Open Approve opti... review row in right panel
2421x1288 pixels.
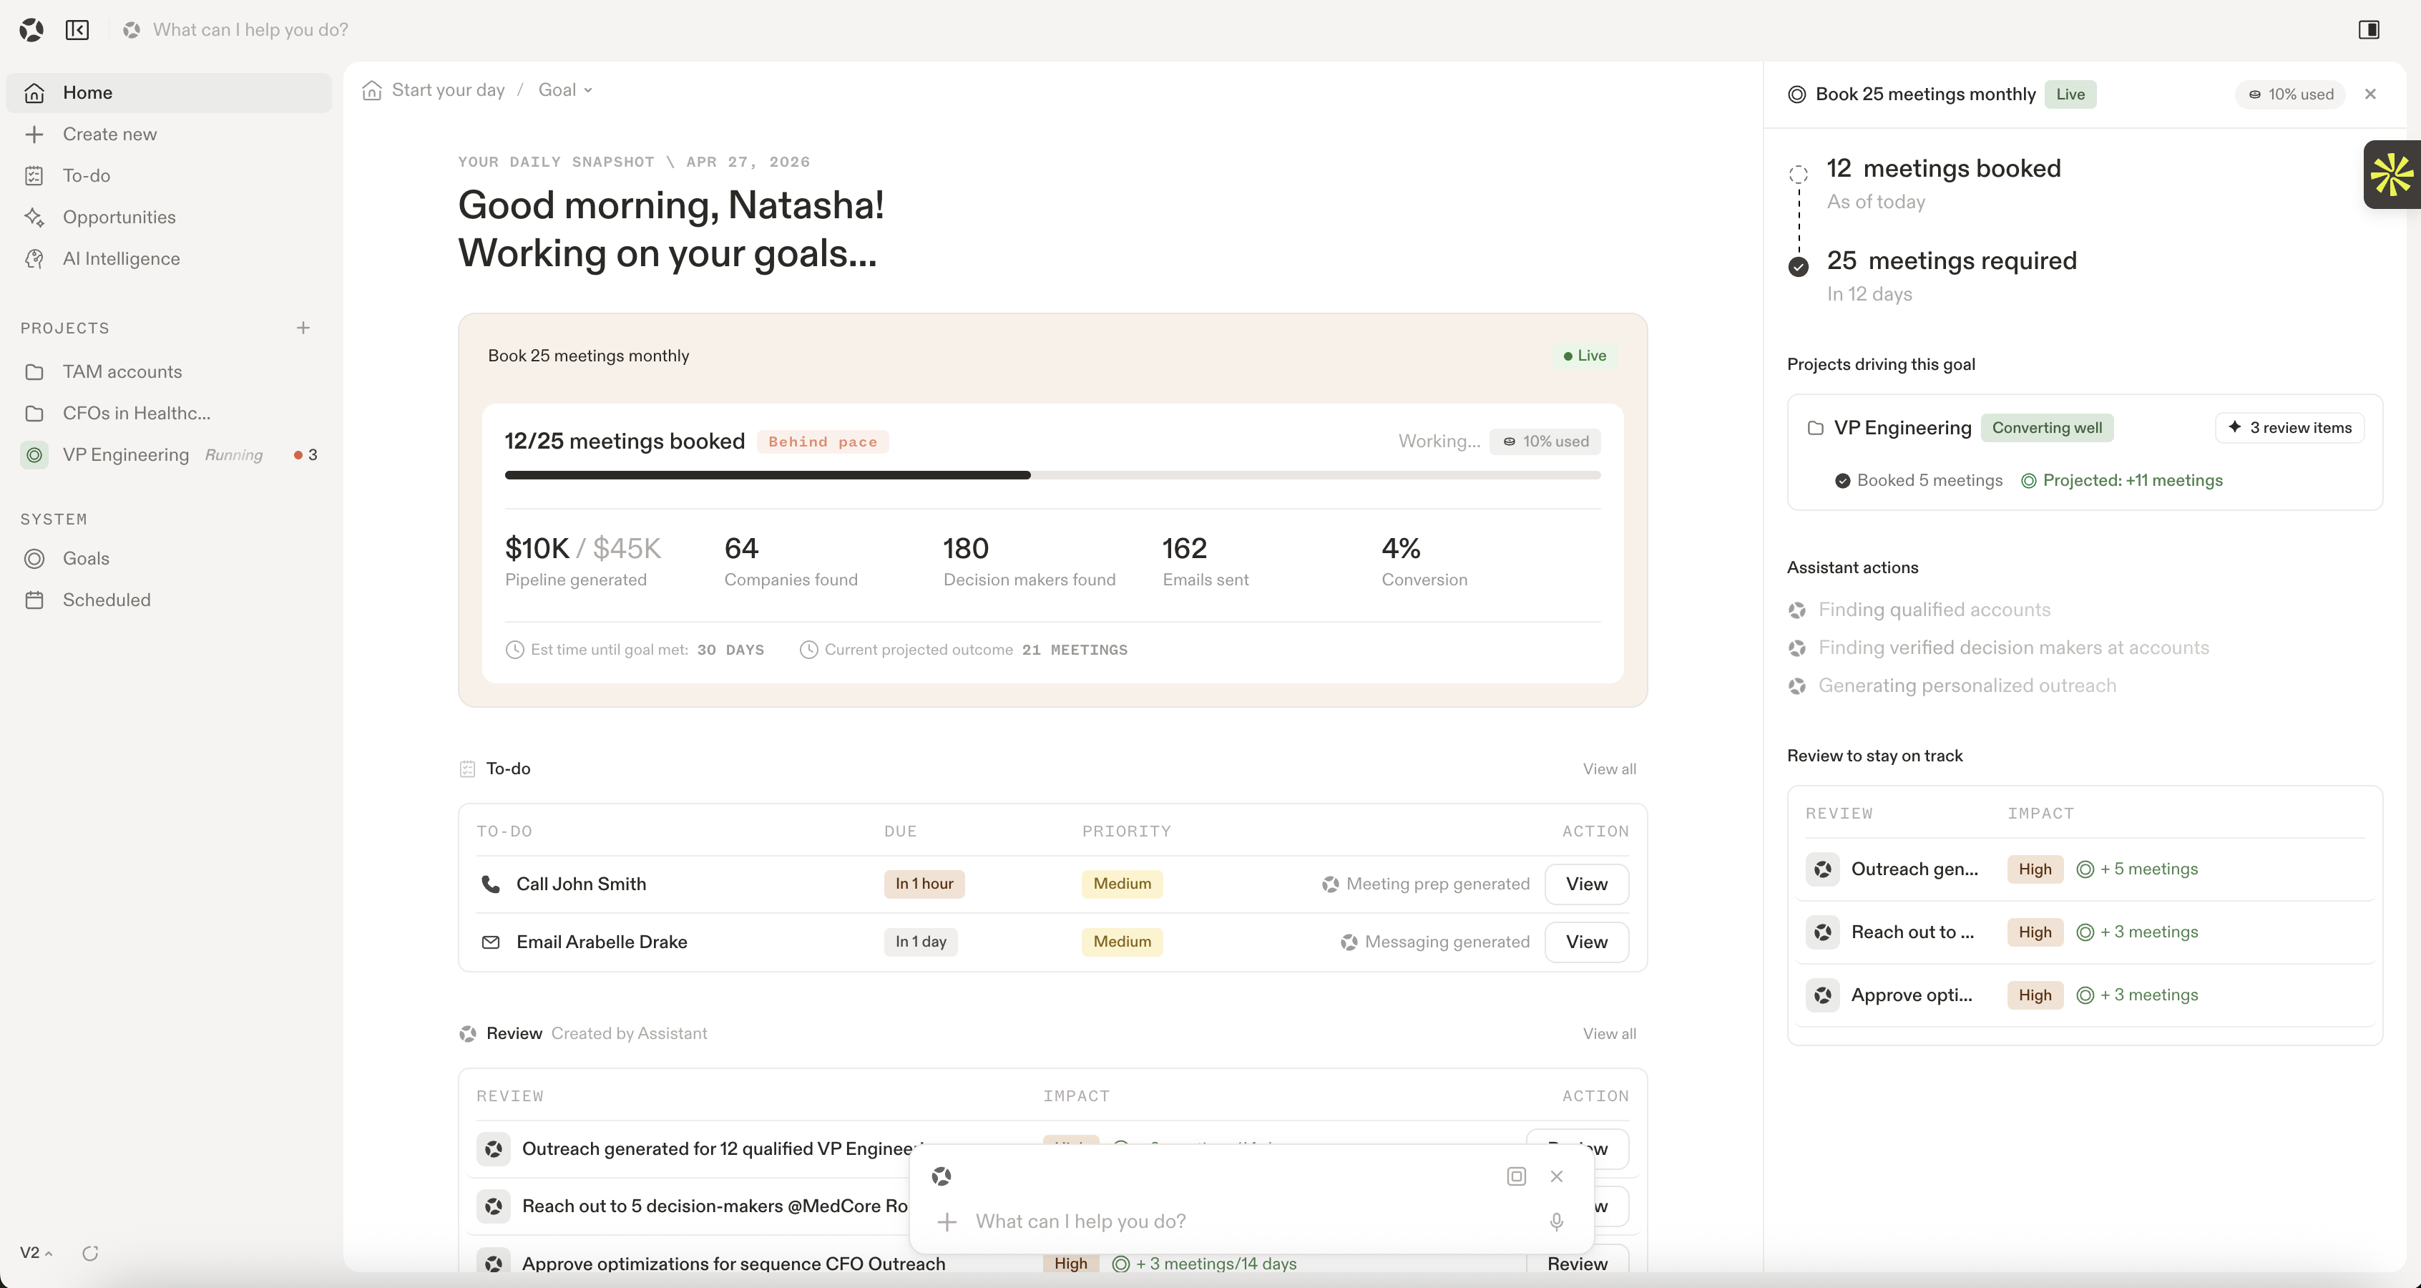[2083, 995]
